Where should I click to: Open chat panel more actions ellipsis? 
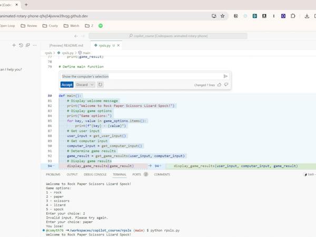(35, 45)
